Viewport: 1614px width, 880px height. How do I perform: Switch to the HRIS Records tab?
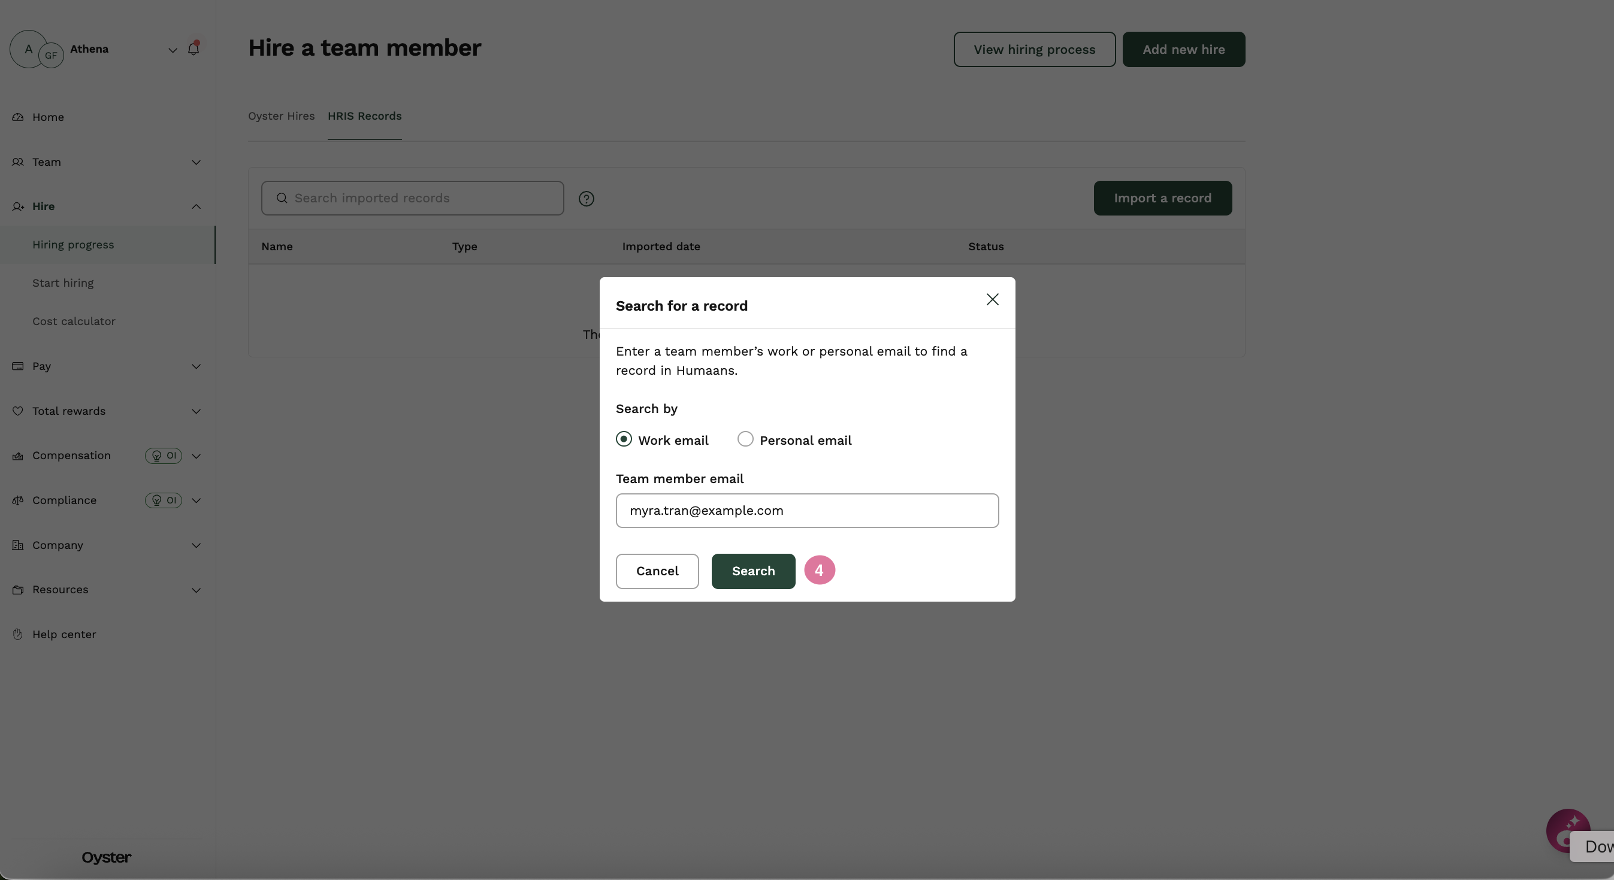click(365, 116)
